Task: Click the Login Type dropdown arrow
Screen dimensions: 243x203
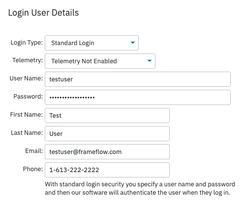Action: (x=133, y=43)
